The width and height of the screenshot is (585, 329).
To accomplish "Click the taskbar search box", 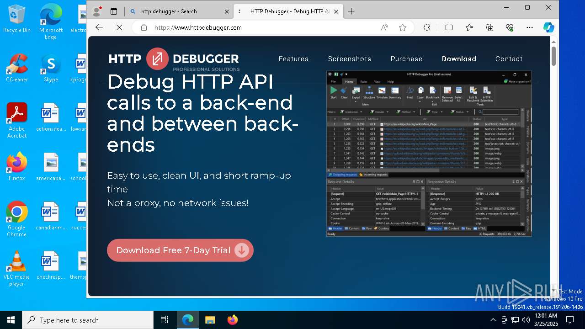I will (88, 320).
